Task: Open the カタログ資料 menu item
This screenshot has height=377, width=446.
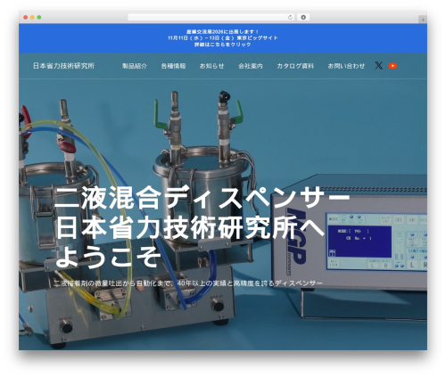Action: 295,66
